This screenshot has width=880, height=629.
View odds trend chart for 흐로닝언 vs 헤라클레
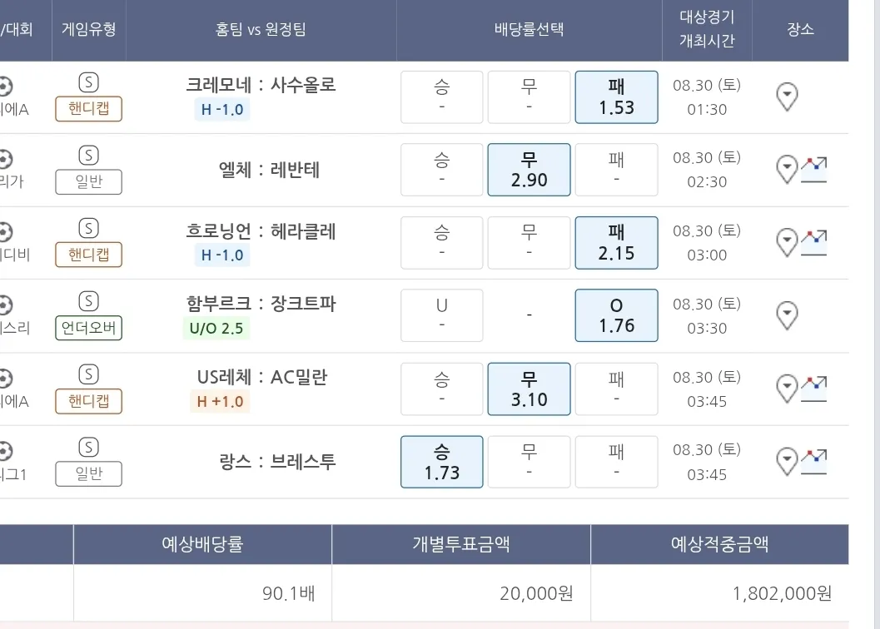[x=814, y=243]
